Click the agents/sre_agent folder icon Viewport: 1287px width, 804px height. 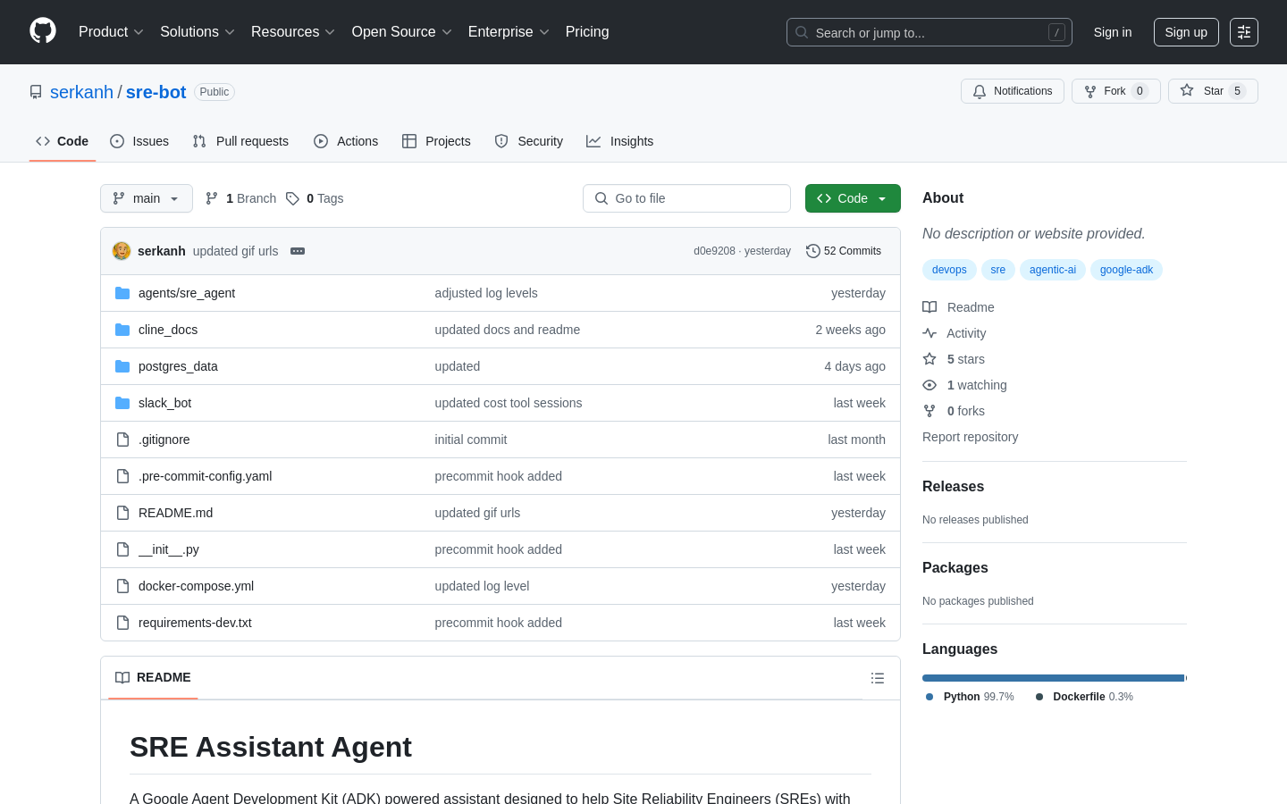(122, 293)
